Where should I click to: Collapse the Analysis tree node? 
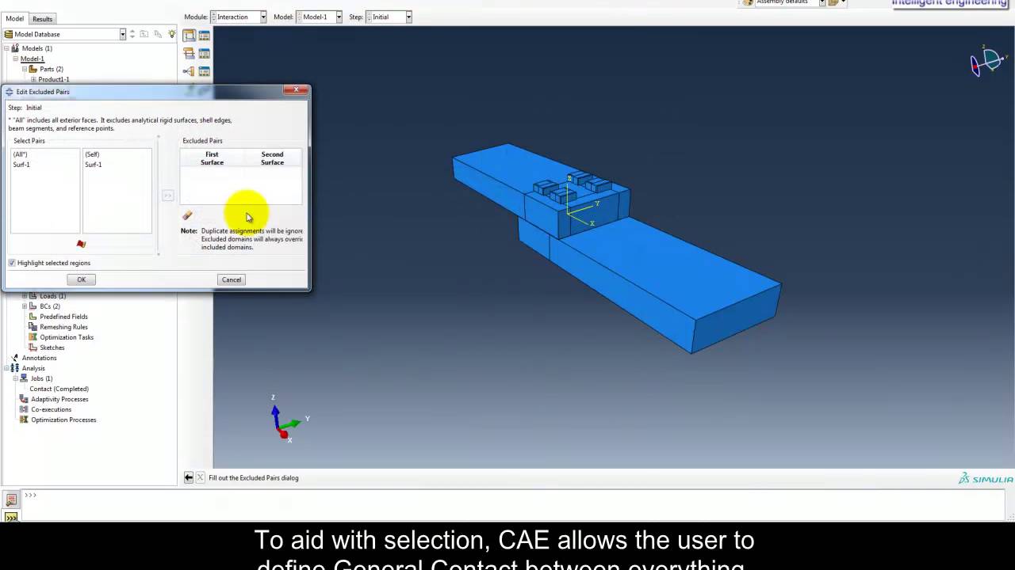(x=6, y=368)
